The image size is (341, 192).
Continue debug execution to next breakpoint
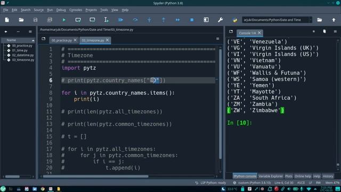177,20
